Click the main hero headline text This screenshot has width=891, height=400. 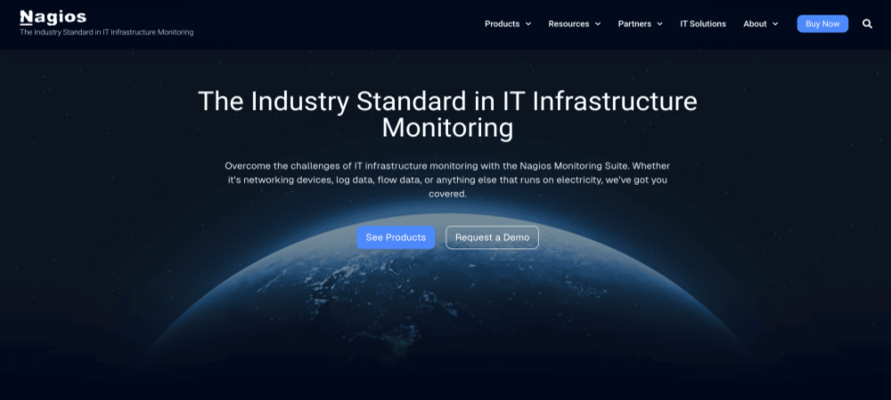click(447, 114)
